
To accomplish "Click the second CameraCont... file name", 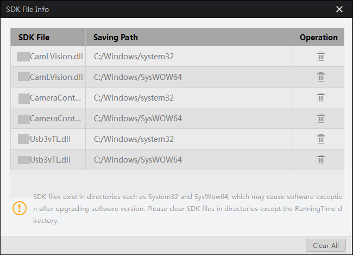I will point(56,119).
